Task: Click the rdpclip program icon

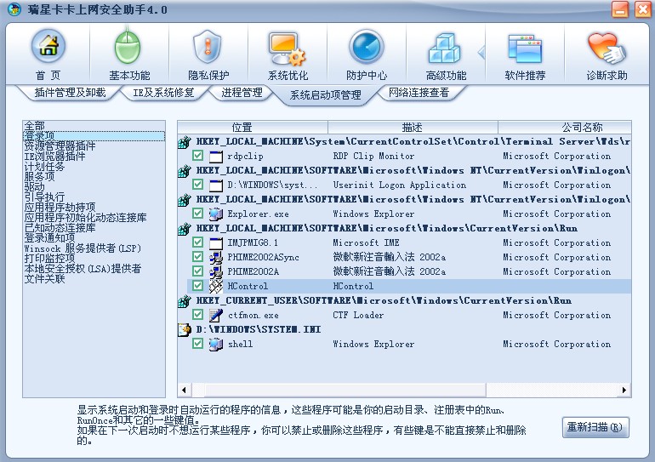Action: tap(216, 157)
